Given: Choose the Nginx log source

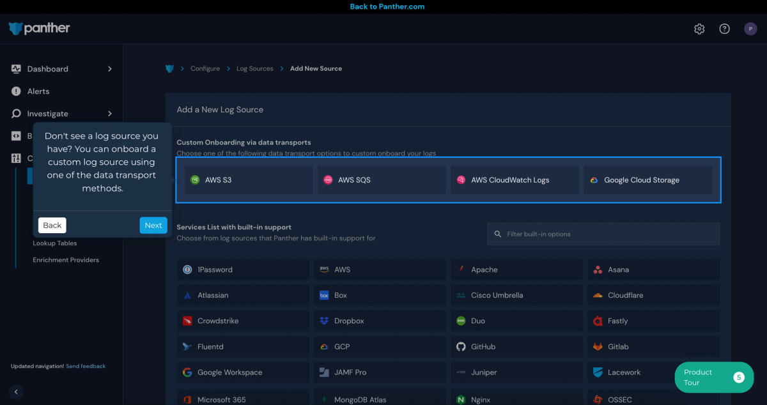Looking at the screenshot, I should tap(516, 397).
